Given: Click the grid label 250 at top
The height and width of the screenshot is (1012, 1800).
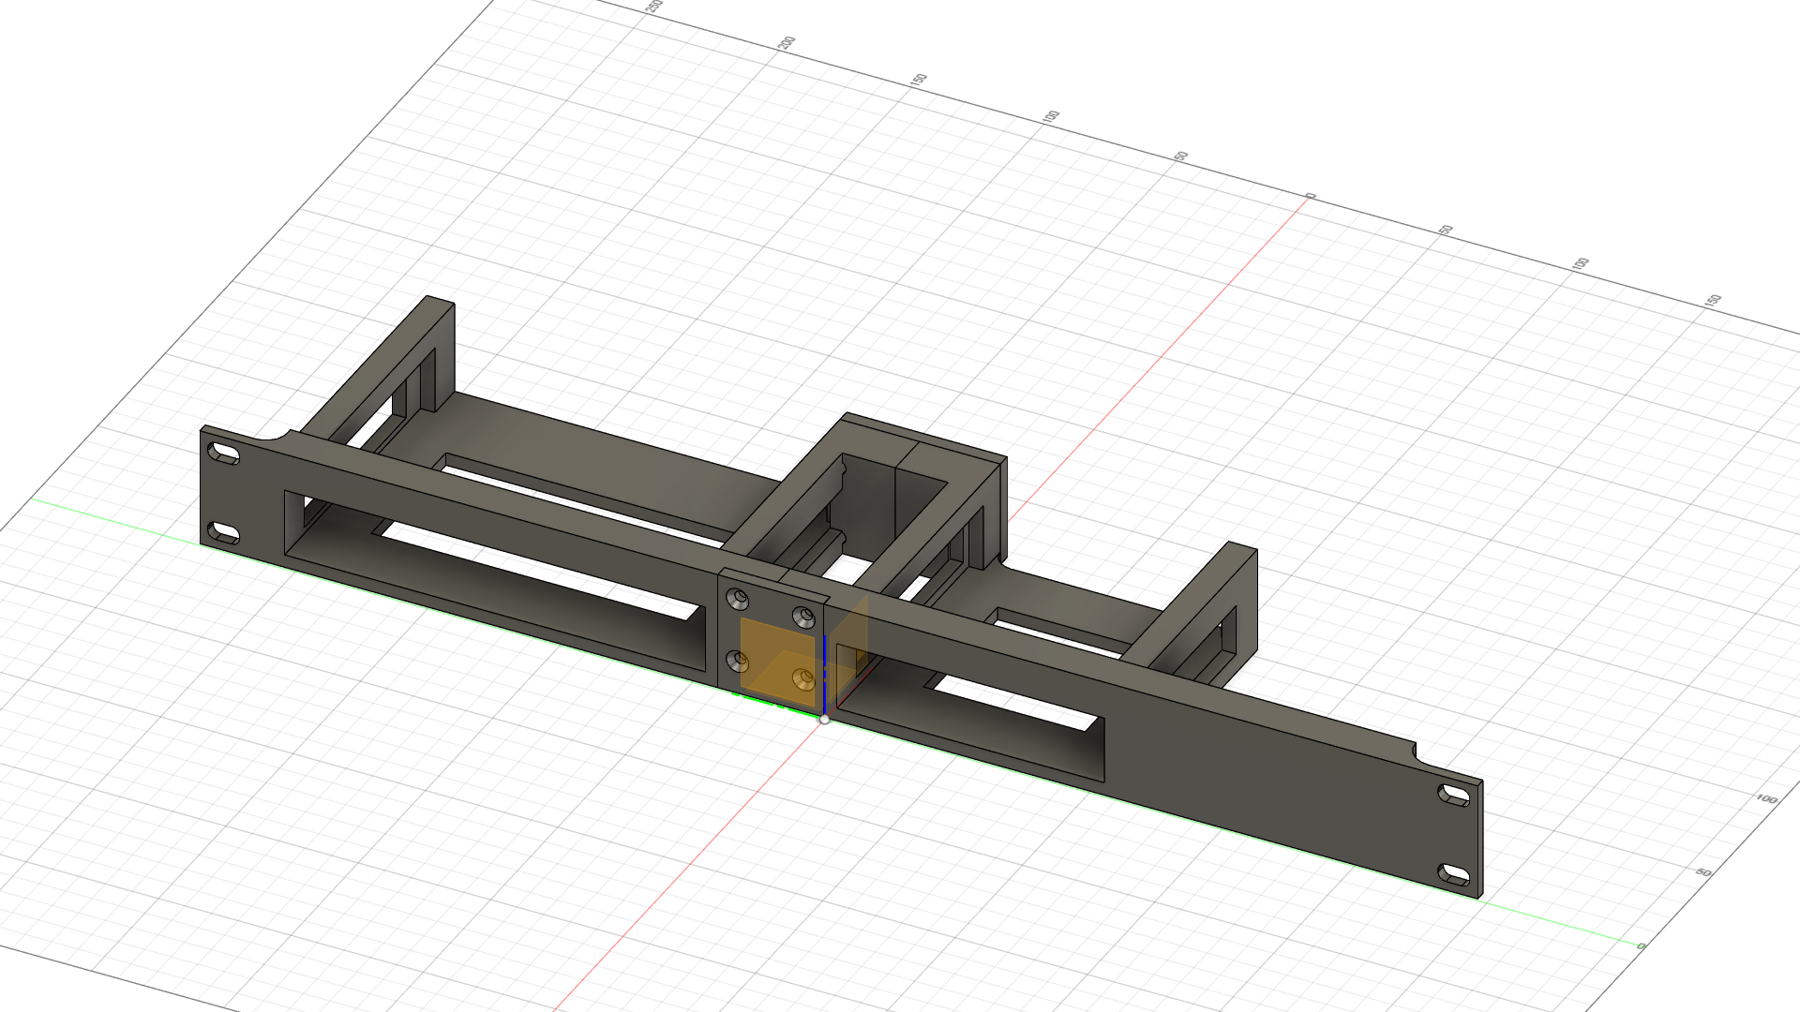Looking at the screenshot, I should point(654,7).
